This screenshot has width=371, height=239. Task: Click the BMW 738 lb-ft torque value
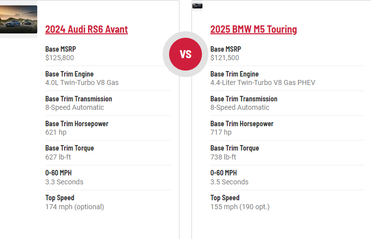(x=223, y=157)
